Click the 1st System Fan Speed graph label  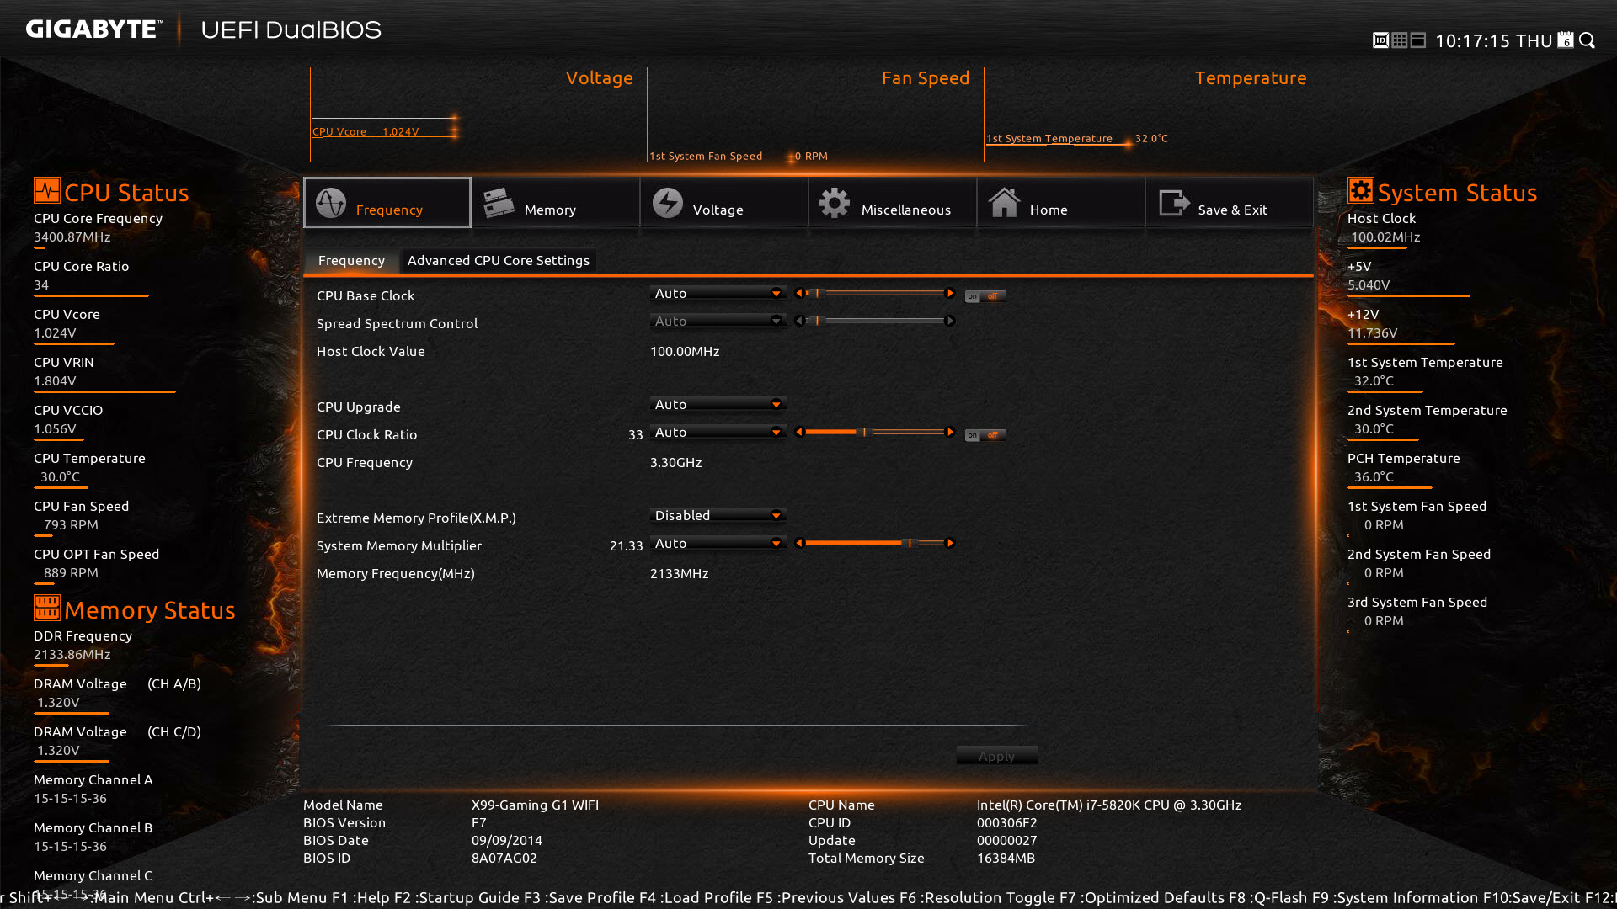tap(706, 156)
